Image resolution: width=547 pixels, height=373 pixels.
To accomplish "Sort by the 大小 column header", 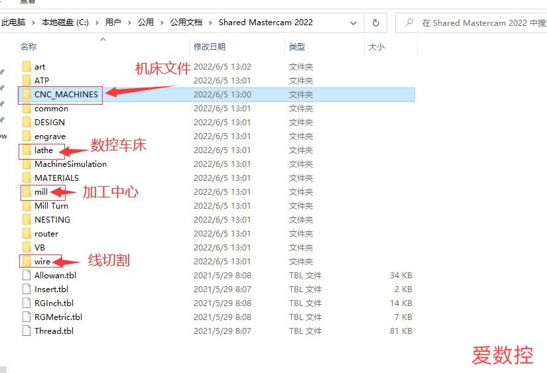I will [x=377, y=47].
